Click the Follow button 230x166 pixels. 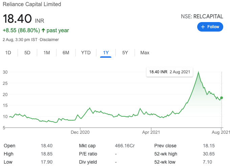point(210,26)
